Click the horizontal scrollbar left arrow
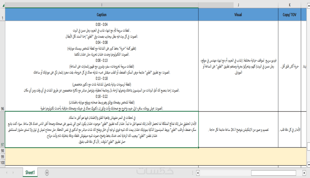Screen dimensions: 310x178 tap(198, 173)
